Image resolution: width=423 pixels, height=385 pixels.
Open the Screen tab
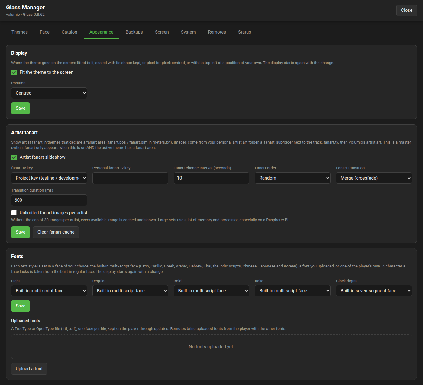click(162, 32)
